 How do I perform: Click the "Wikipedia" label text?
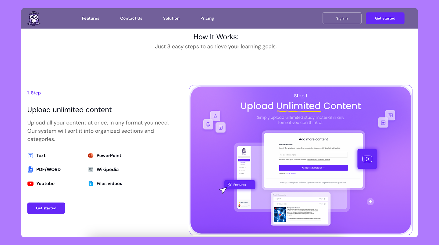(x=108, y=169)
